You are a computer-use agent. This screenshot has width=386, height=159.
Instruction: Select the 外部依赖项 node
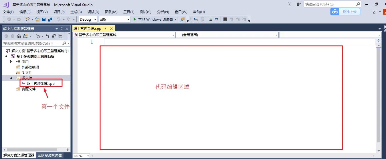(x=30, y=67)
